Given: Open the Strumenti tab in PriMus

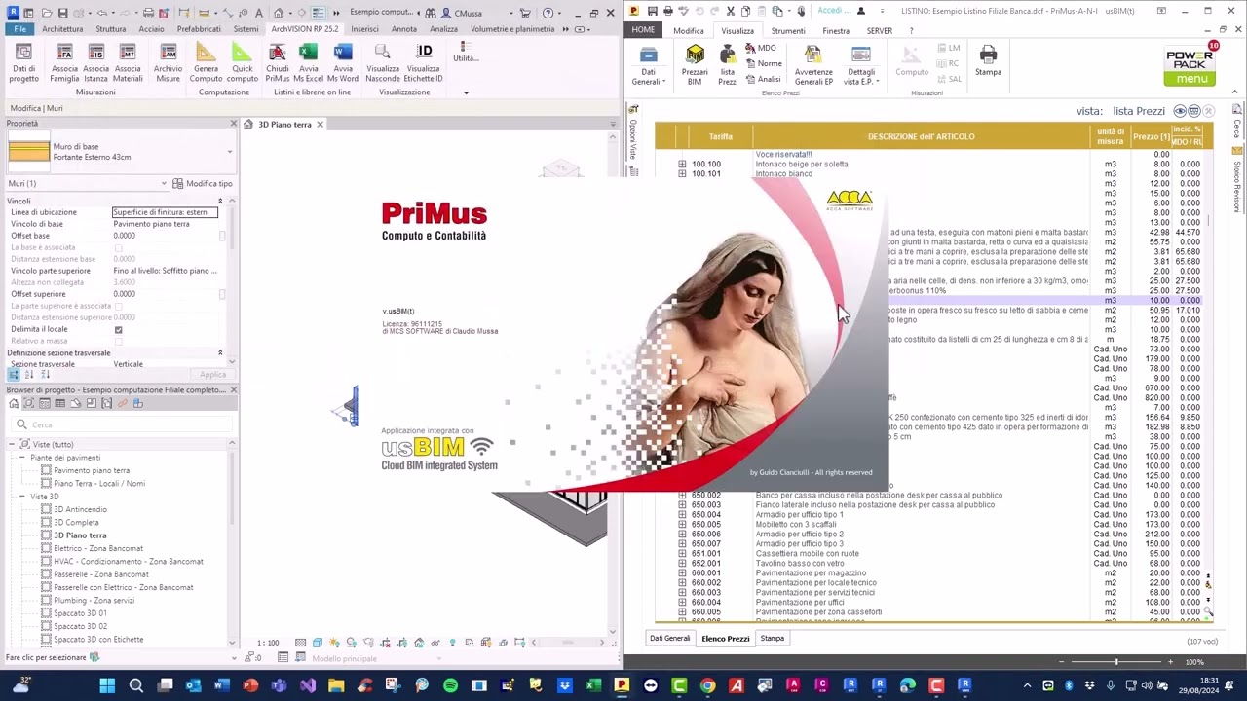Looking at the screenshot, I should (788, 31).
